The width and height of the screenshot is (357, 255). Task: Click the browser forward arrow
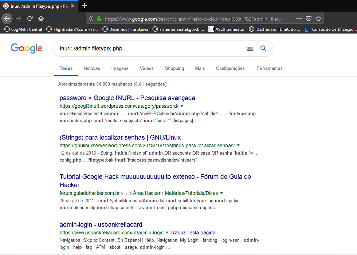19,19
